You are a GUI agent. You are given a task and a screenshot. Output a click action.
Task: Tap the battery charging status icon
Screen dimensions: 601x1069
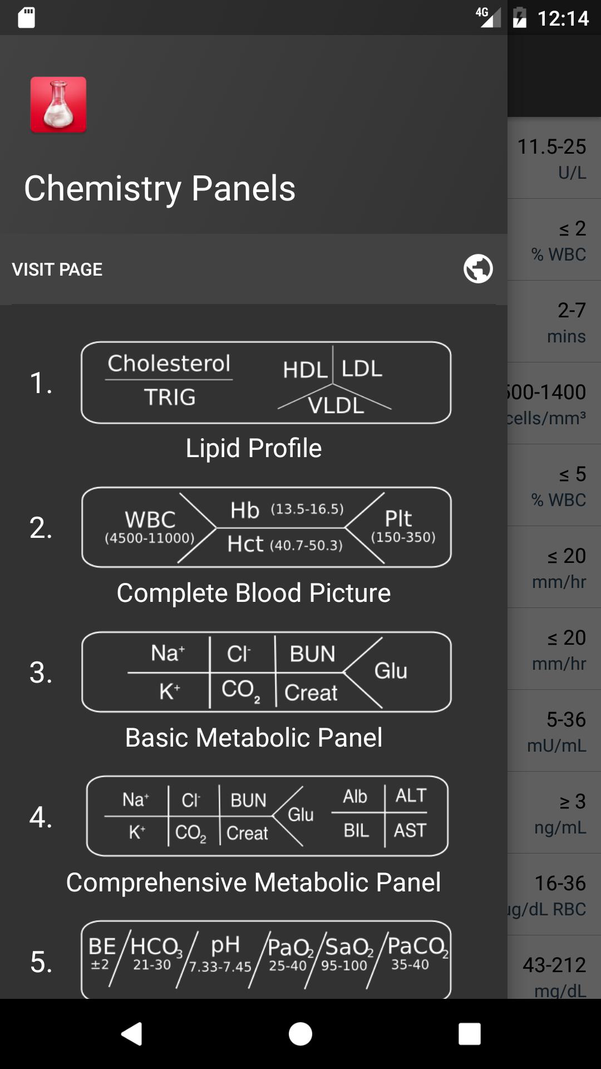pos(520,18)
